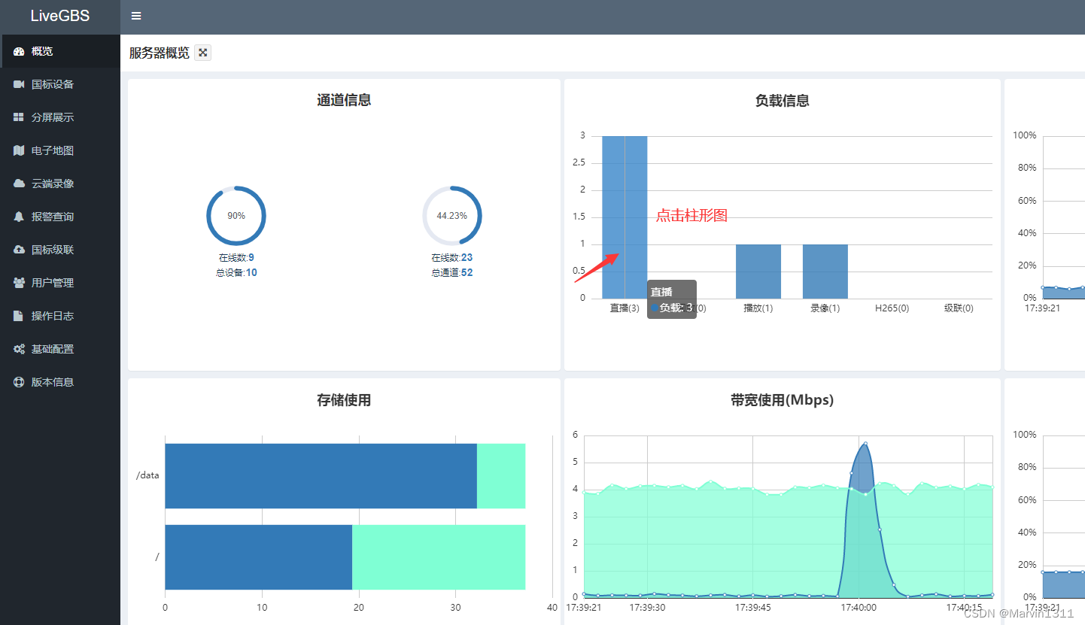Click the dark-blue segment of the / storage bar
This screenshot has height=625, width=1085.
(x=259, y=557)
